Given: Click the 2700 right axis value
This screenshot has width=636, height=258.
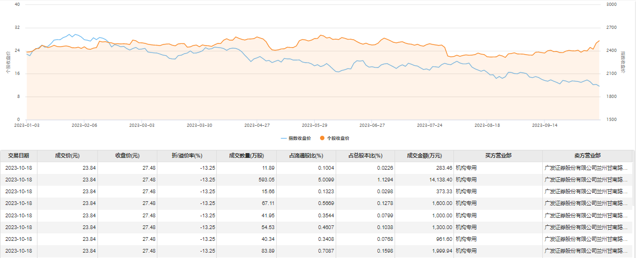Looking at the screenshot, I should pos(611,28).
